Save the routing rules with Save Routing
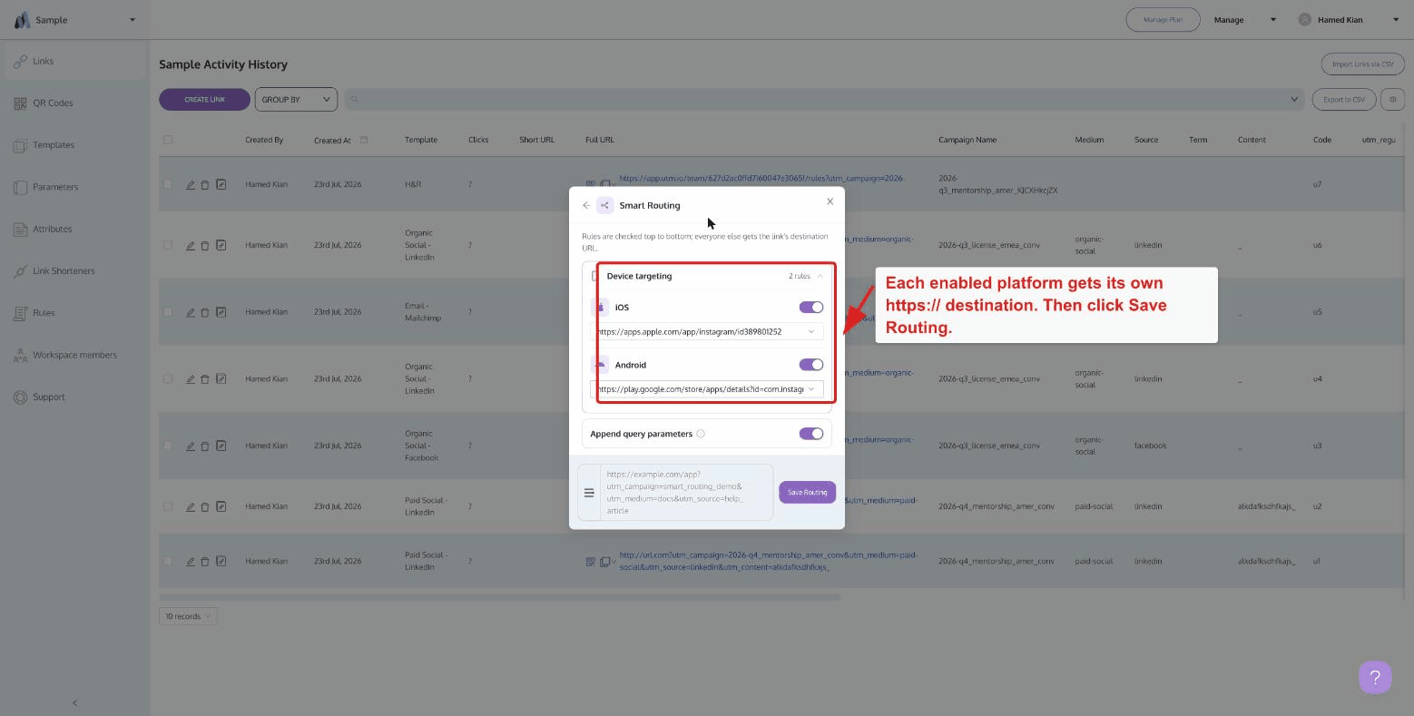Image resolution: width=1414 pixels, height=716 pixels. [x=807, y=493]
